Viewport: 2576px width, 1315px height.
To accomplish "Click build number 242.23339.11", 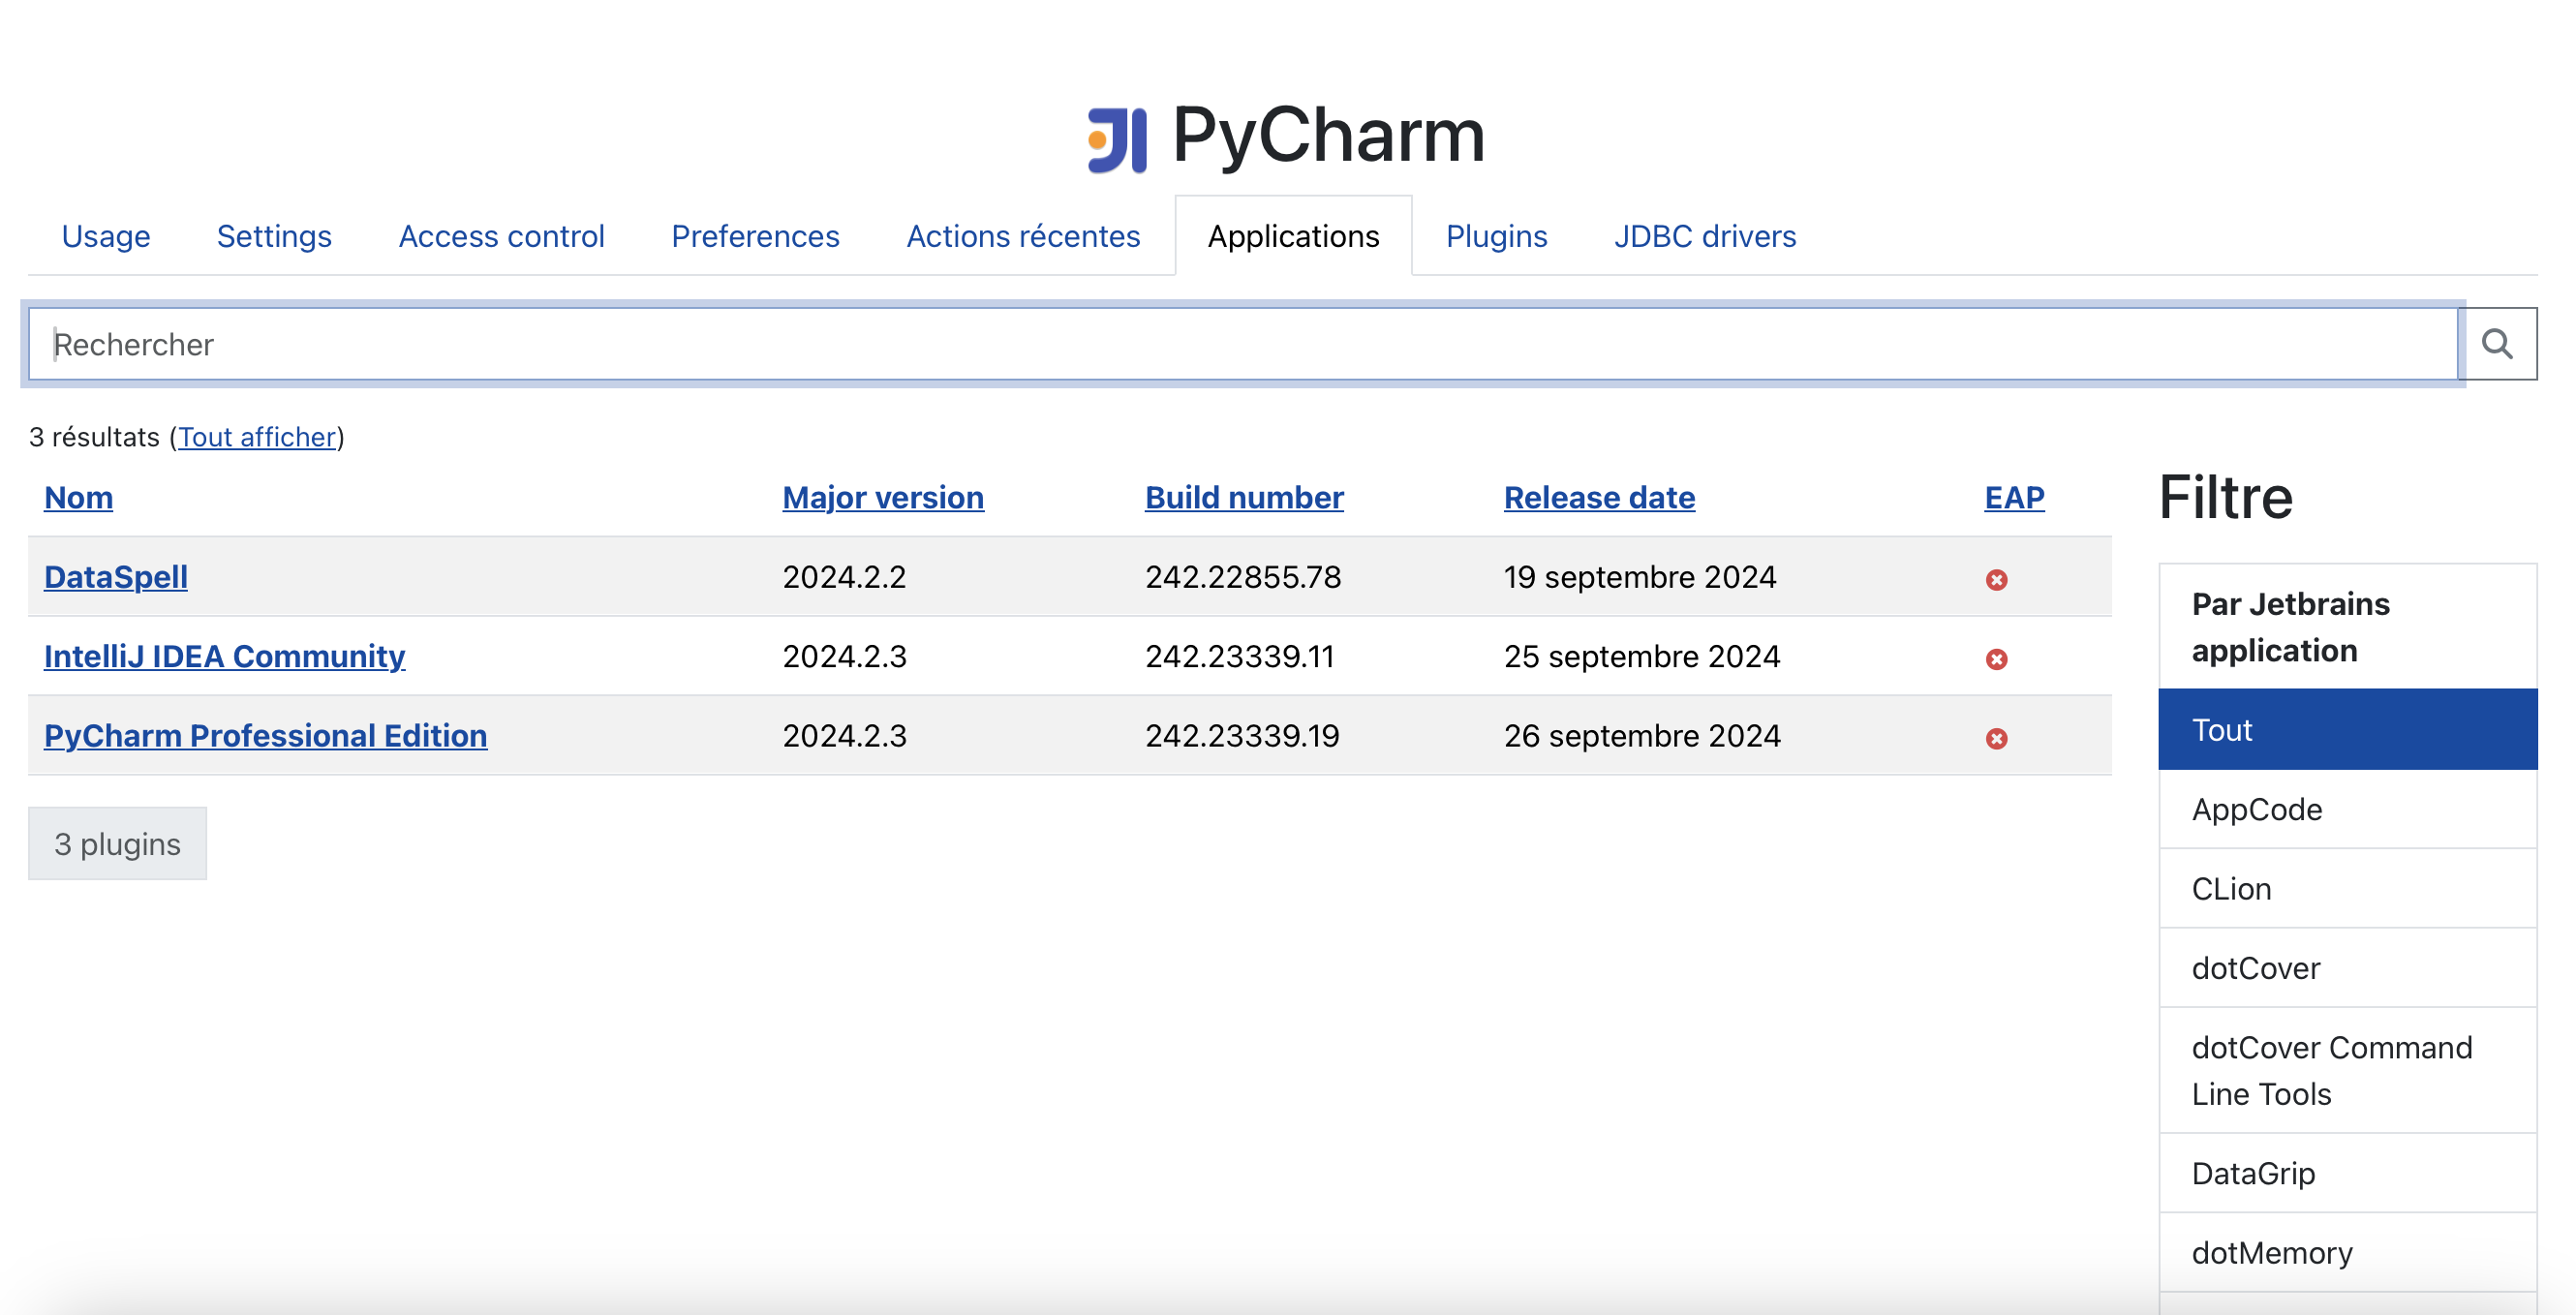I will pyautogui.click(x=1240, y=656).
